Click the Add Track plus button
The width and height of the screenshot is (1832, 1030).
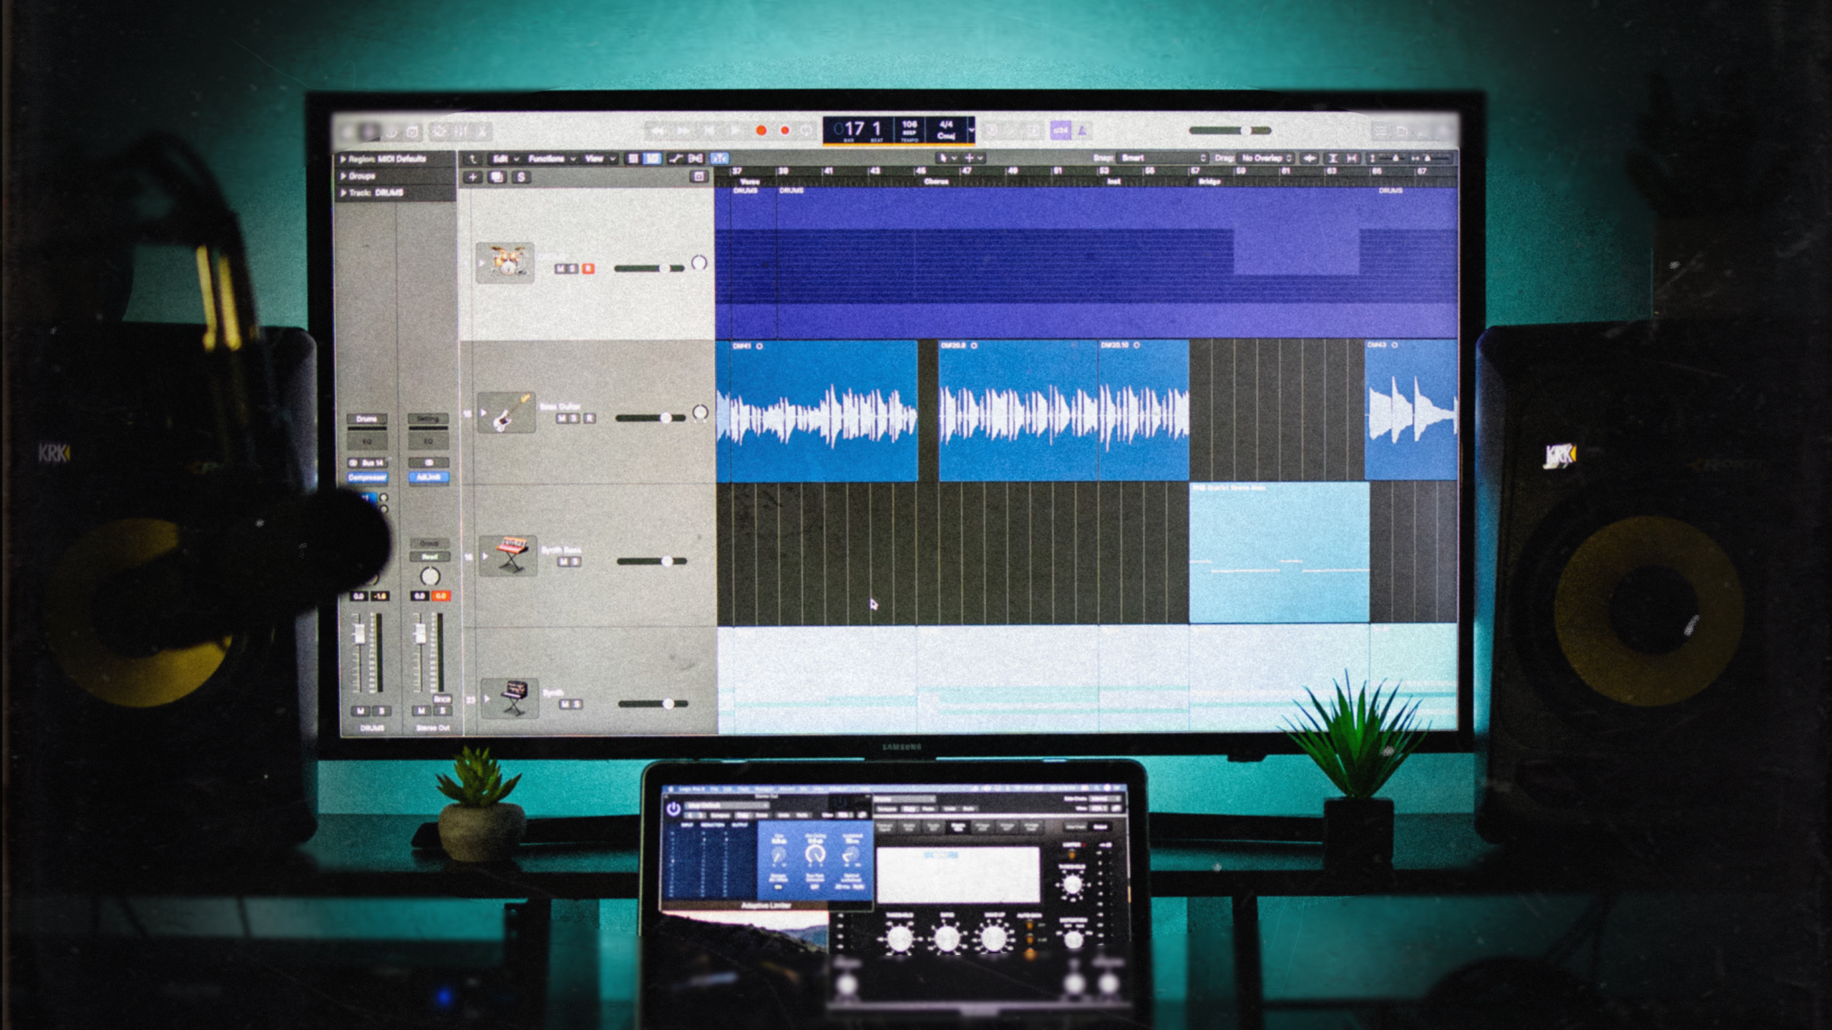point(472,177)
